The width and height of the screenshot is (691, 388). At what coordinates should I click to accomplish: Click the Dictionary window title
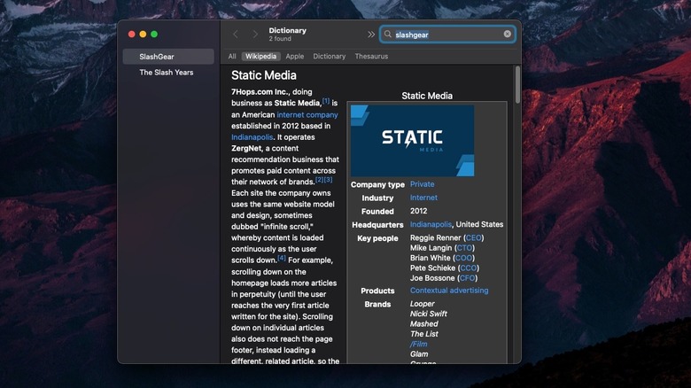287,30
